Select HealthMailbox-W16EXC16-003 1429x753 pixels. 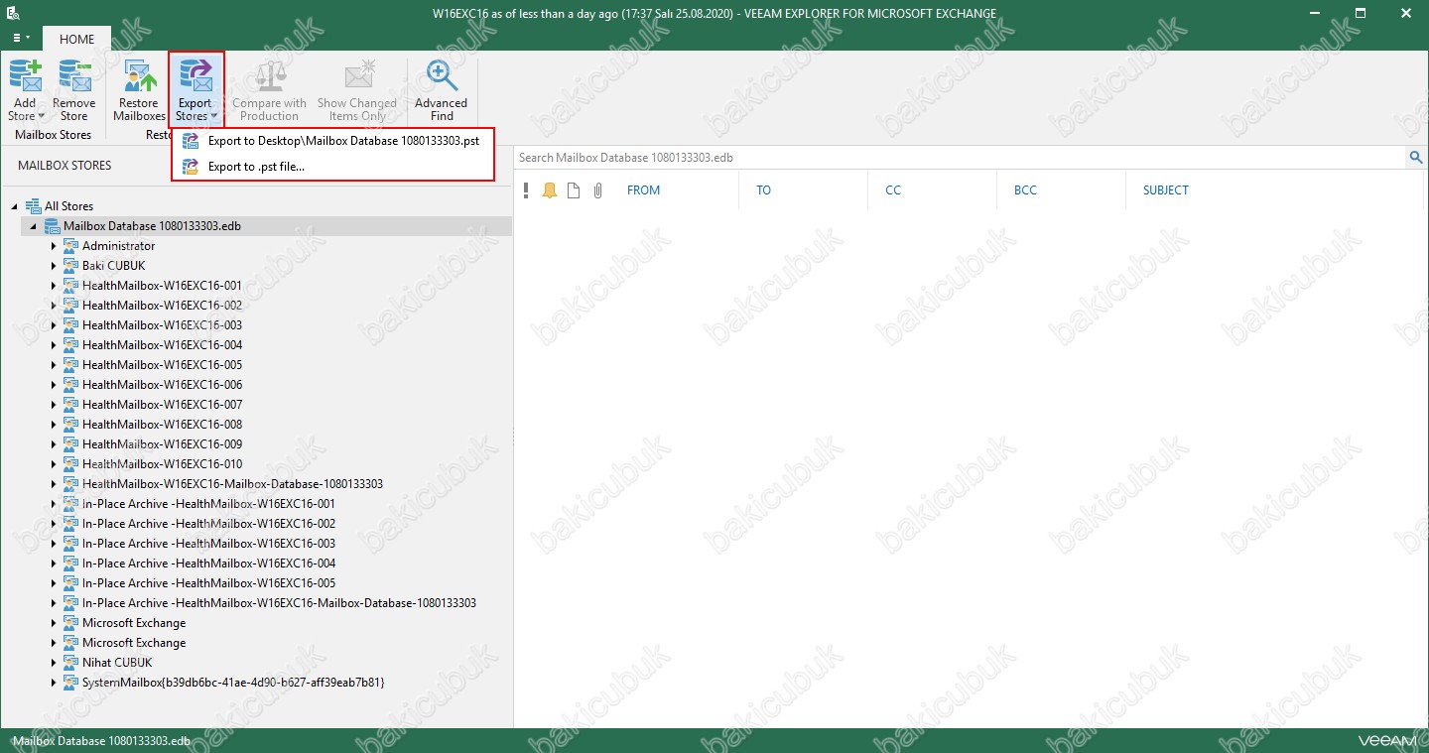(162, 325)
